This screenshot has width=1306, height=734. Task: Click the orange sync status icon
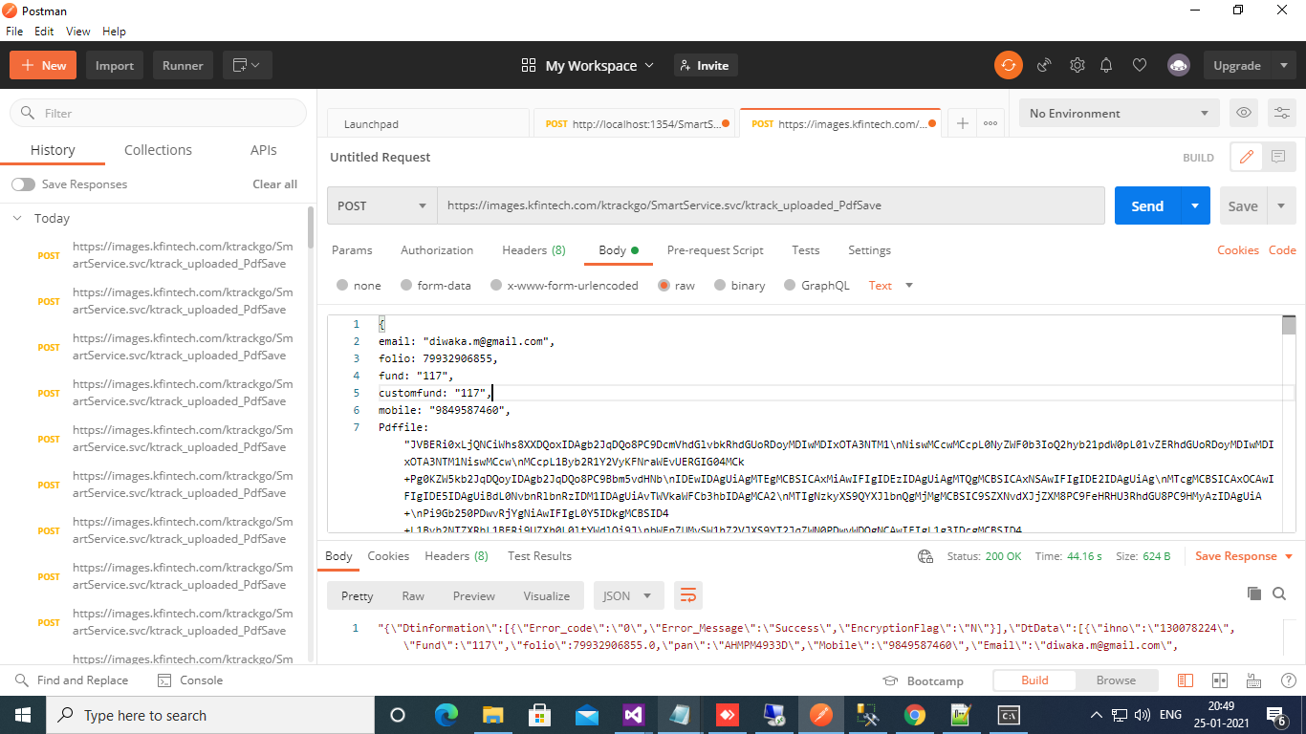tap(1008, 65)
